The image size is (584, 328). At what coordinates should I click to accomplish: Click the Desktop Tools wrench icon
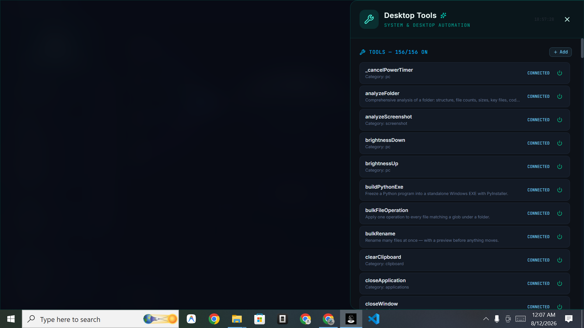[x=369, y=19]
